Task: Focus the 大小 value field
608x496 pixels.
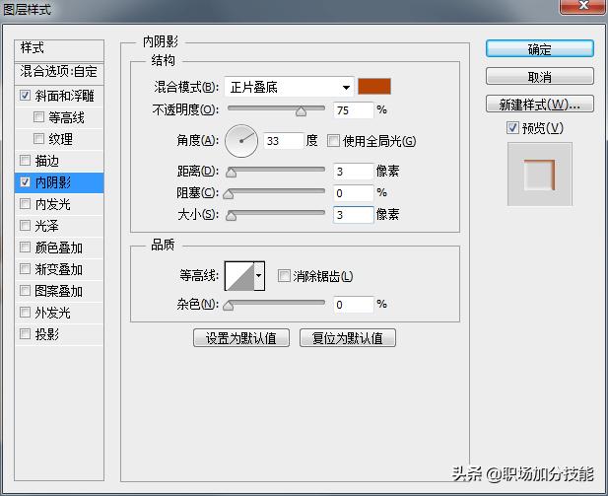Action: (353, 215)
